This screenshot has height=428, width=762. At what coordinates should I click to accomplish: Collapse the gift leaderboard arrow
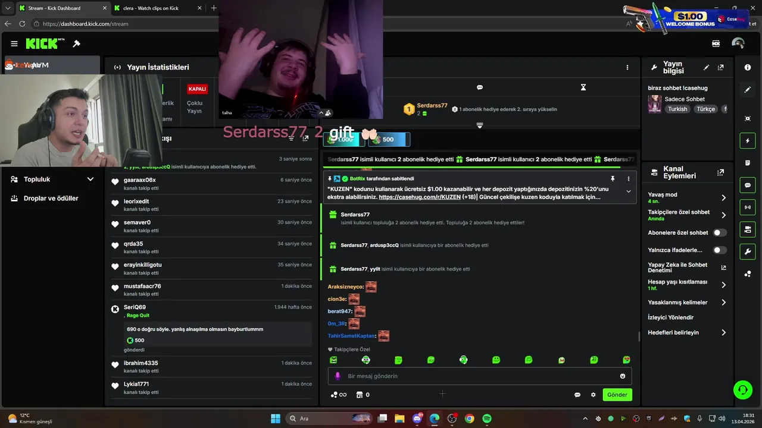point(480,125)
